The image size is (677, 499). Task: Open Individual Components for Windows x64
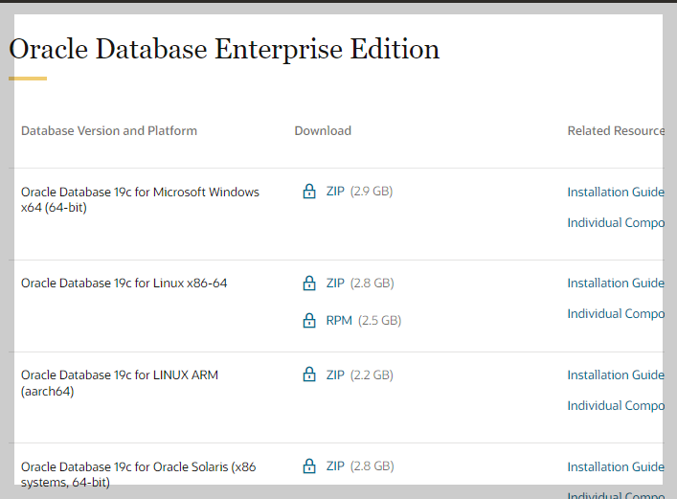point(615,223)
